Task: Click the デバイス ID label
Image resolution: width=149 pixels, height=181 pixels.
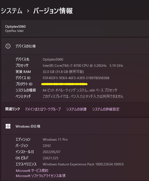Action: [23, 78]
